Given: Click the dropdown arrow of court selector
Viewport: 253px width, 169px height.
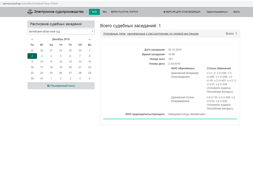Looking at the screenshot, I should coord(92,32).
